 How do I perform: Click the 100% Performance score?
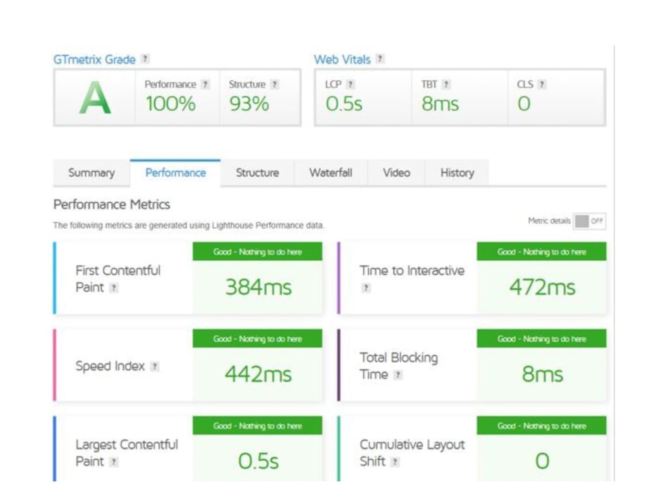pyautogui.click(x=170, y=104)
